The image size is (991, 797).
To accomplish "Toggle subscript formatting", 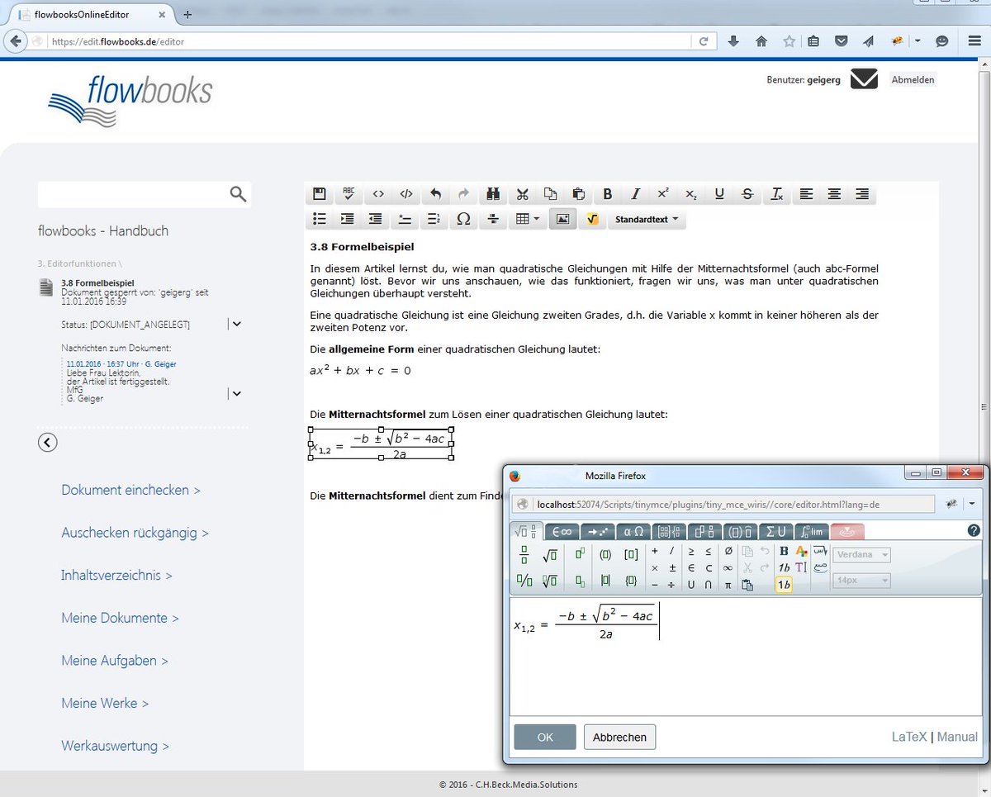I will pos(691,194).
